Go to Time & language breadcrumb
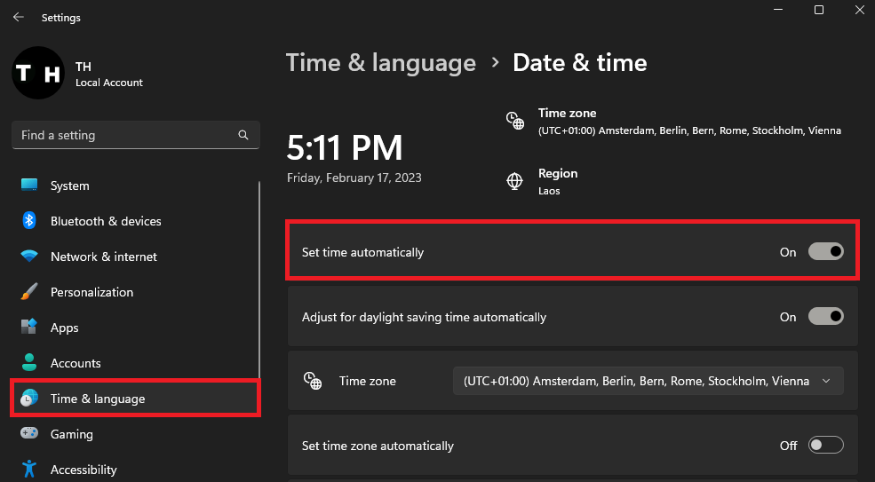875x482 pixels. coord(380,63)
